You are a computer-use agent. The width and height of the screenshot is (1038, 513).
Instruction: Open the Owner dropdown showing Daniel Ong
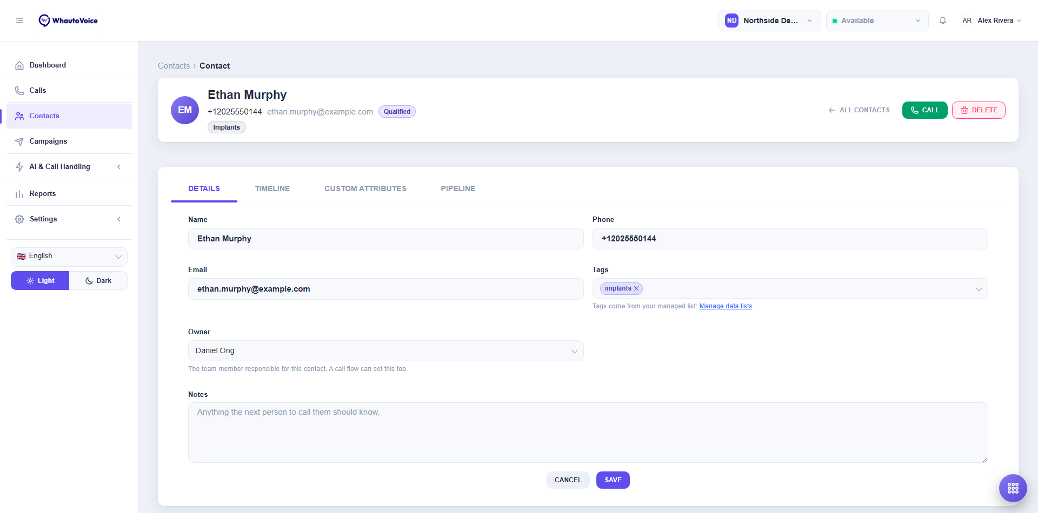[386, 351]
